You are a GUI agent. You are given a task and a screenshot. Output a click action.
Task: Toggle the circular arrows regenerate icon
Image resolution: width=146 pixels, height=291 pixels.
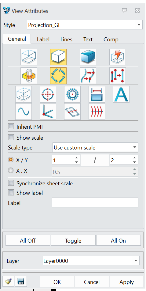point(58,76)
